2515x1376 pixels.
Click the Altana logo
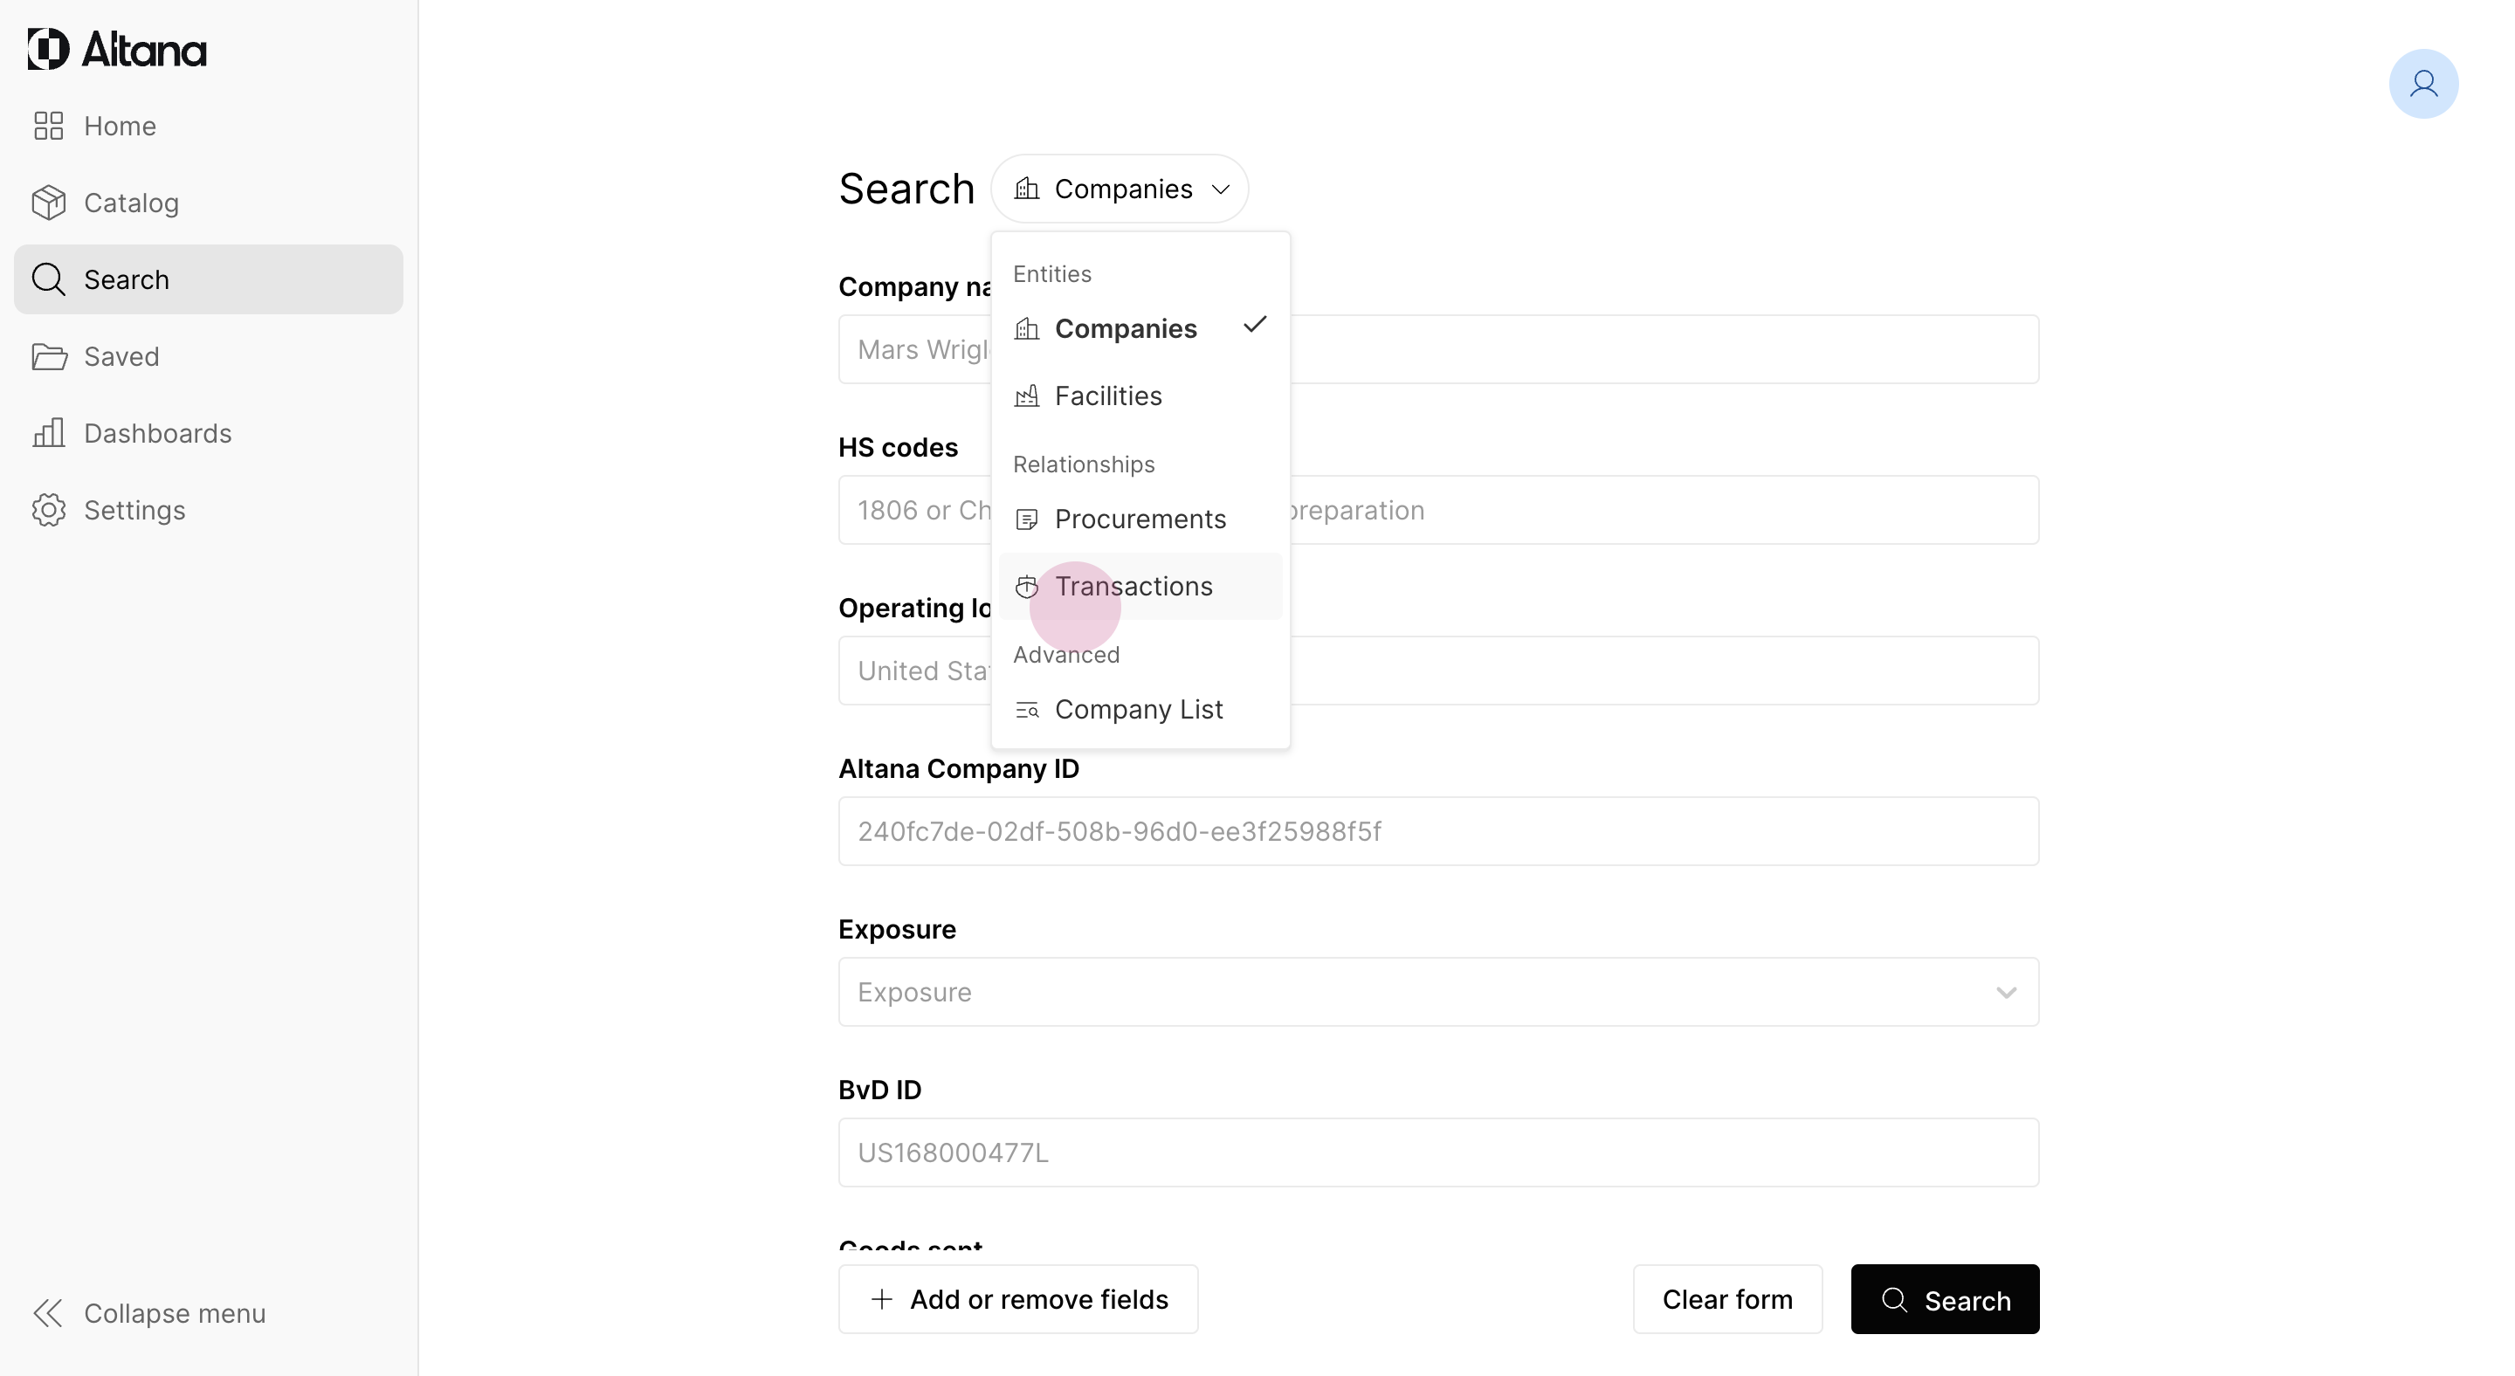(117, 50)
